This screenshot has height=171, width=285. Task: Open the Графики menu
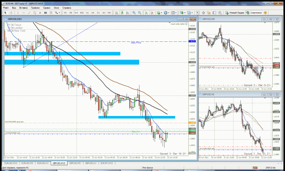pyautogui.click(x=35, y=8)
